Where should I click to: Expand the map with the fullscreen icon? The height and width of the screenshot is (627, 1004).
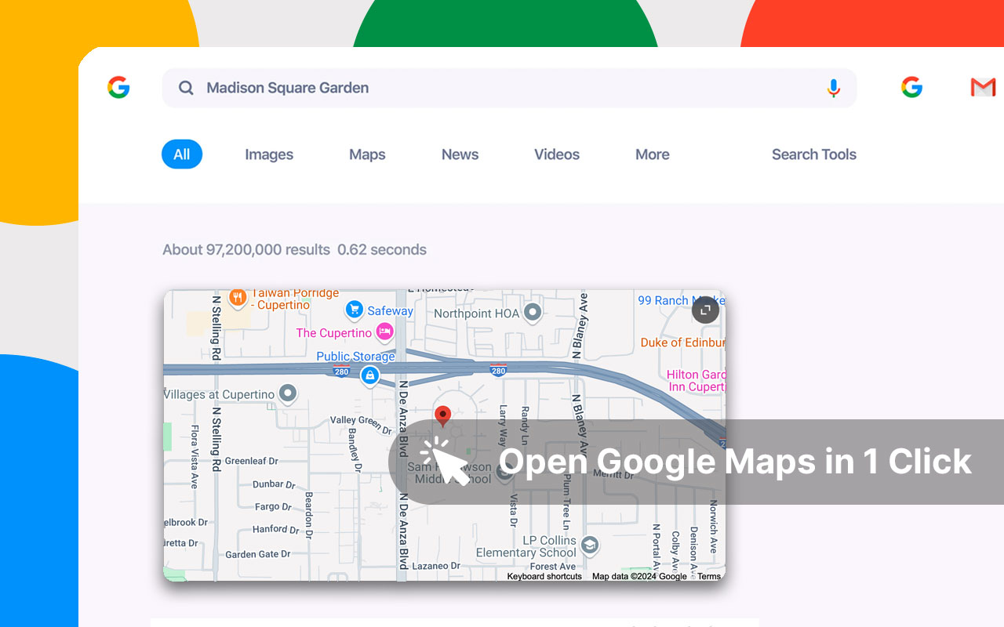pos(705,310)
